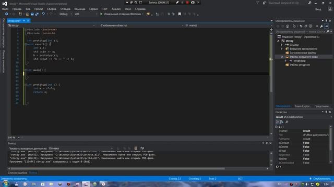Collapse the C++ category in Properties
The height and width of the screenshot is (187, 334).
coord(277,127)
